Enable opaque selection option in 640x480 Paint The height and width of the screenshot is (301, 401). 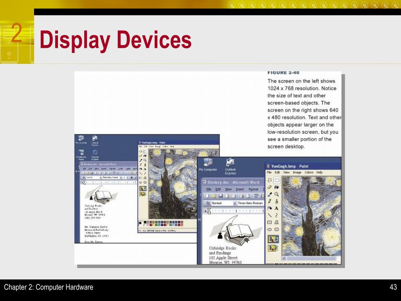tap(273, 239)
